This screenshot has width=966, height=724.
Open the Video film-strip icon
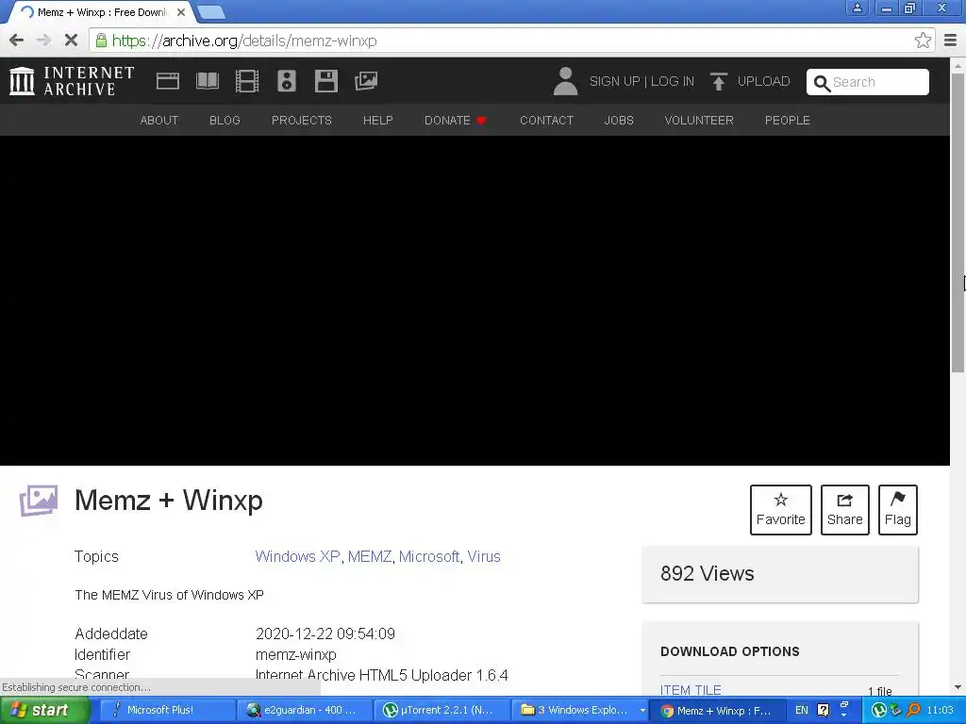point(247,81)
